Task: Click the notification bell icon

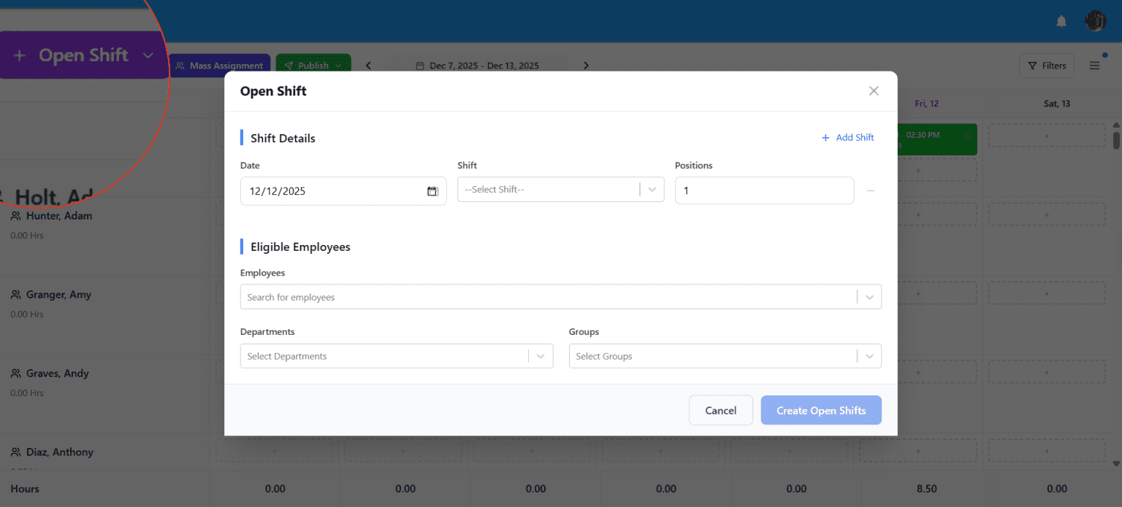Action: (1061, 21)
